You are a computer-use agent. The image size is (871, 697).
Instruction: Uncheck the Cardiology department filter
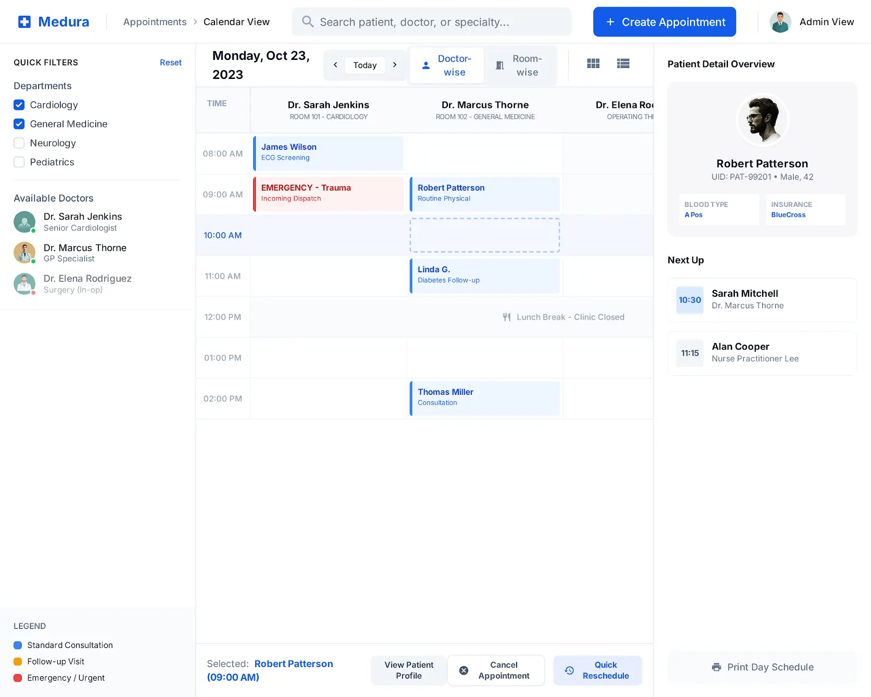point(19,105)
